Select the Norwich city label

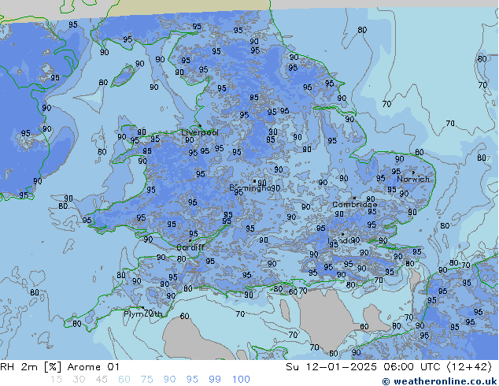[413, 179]
